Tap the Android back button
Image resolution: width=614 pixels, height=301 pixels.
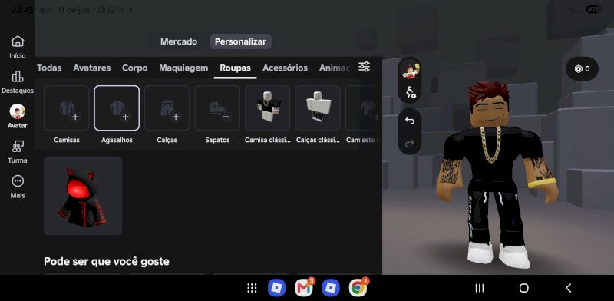(x=568, y=289)
